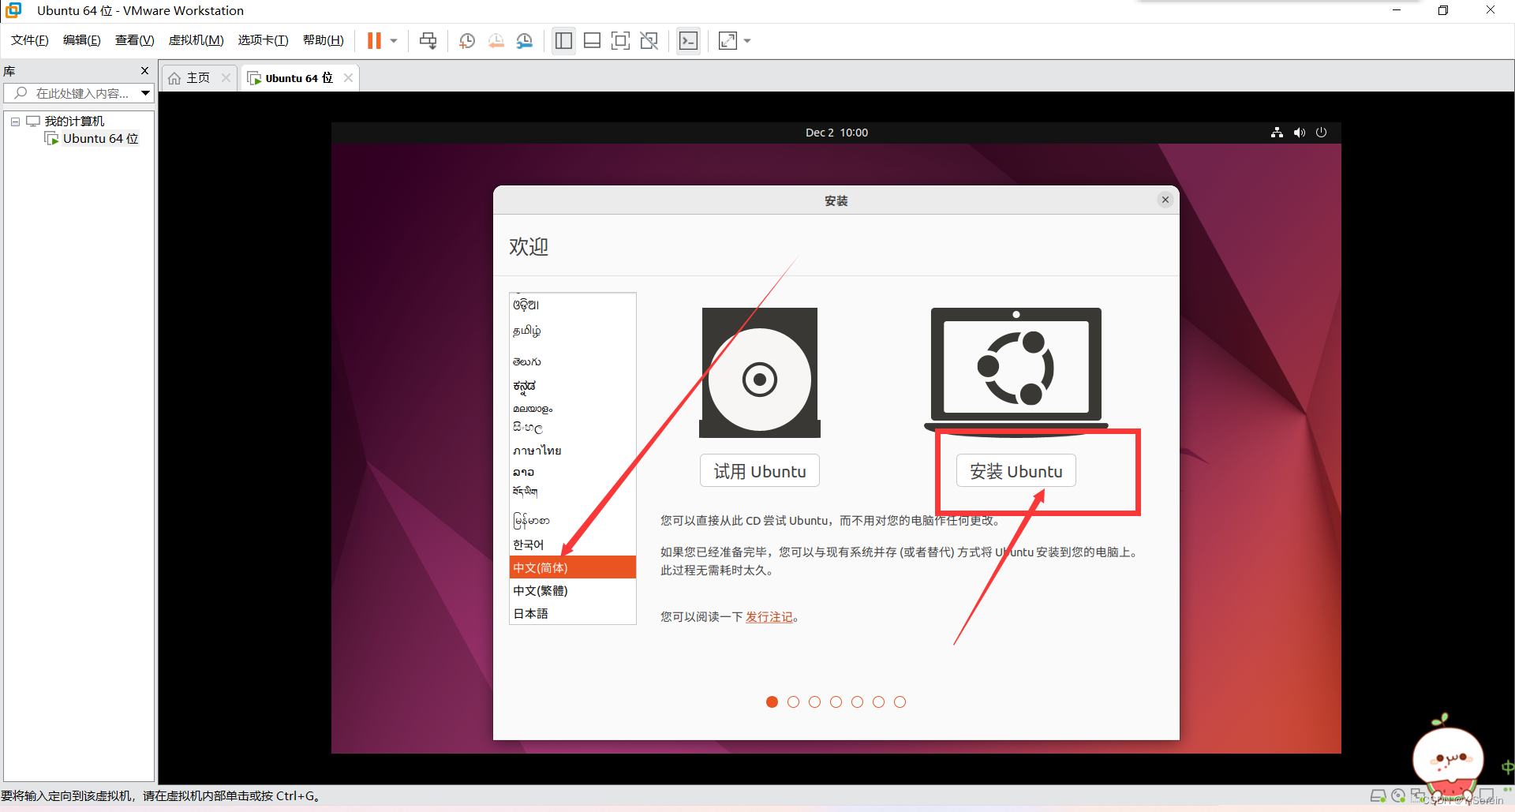The width and height of the screenshot is (1515, 812).
Task: Open the 编辑(E) menu
Action: (x=81, y=40)
